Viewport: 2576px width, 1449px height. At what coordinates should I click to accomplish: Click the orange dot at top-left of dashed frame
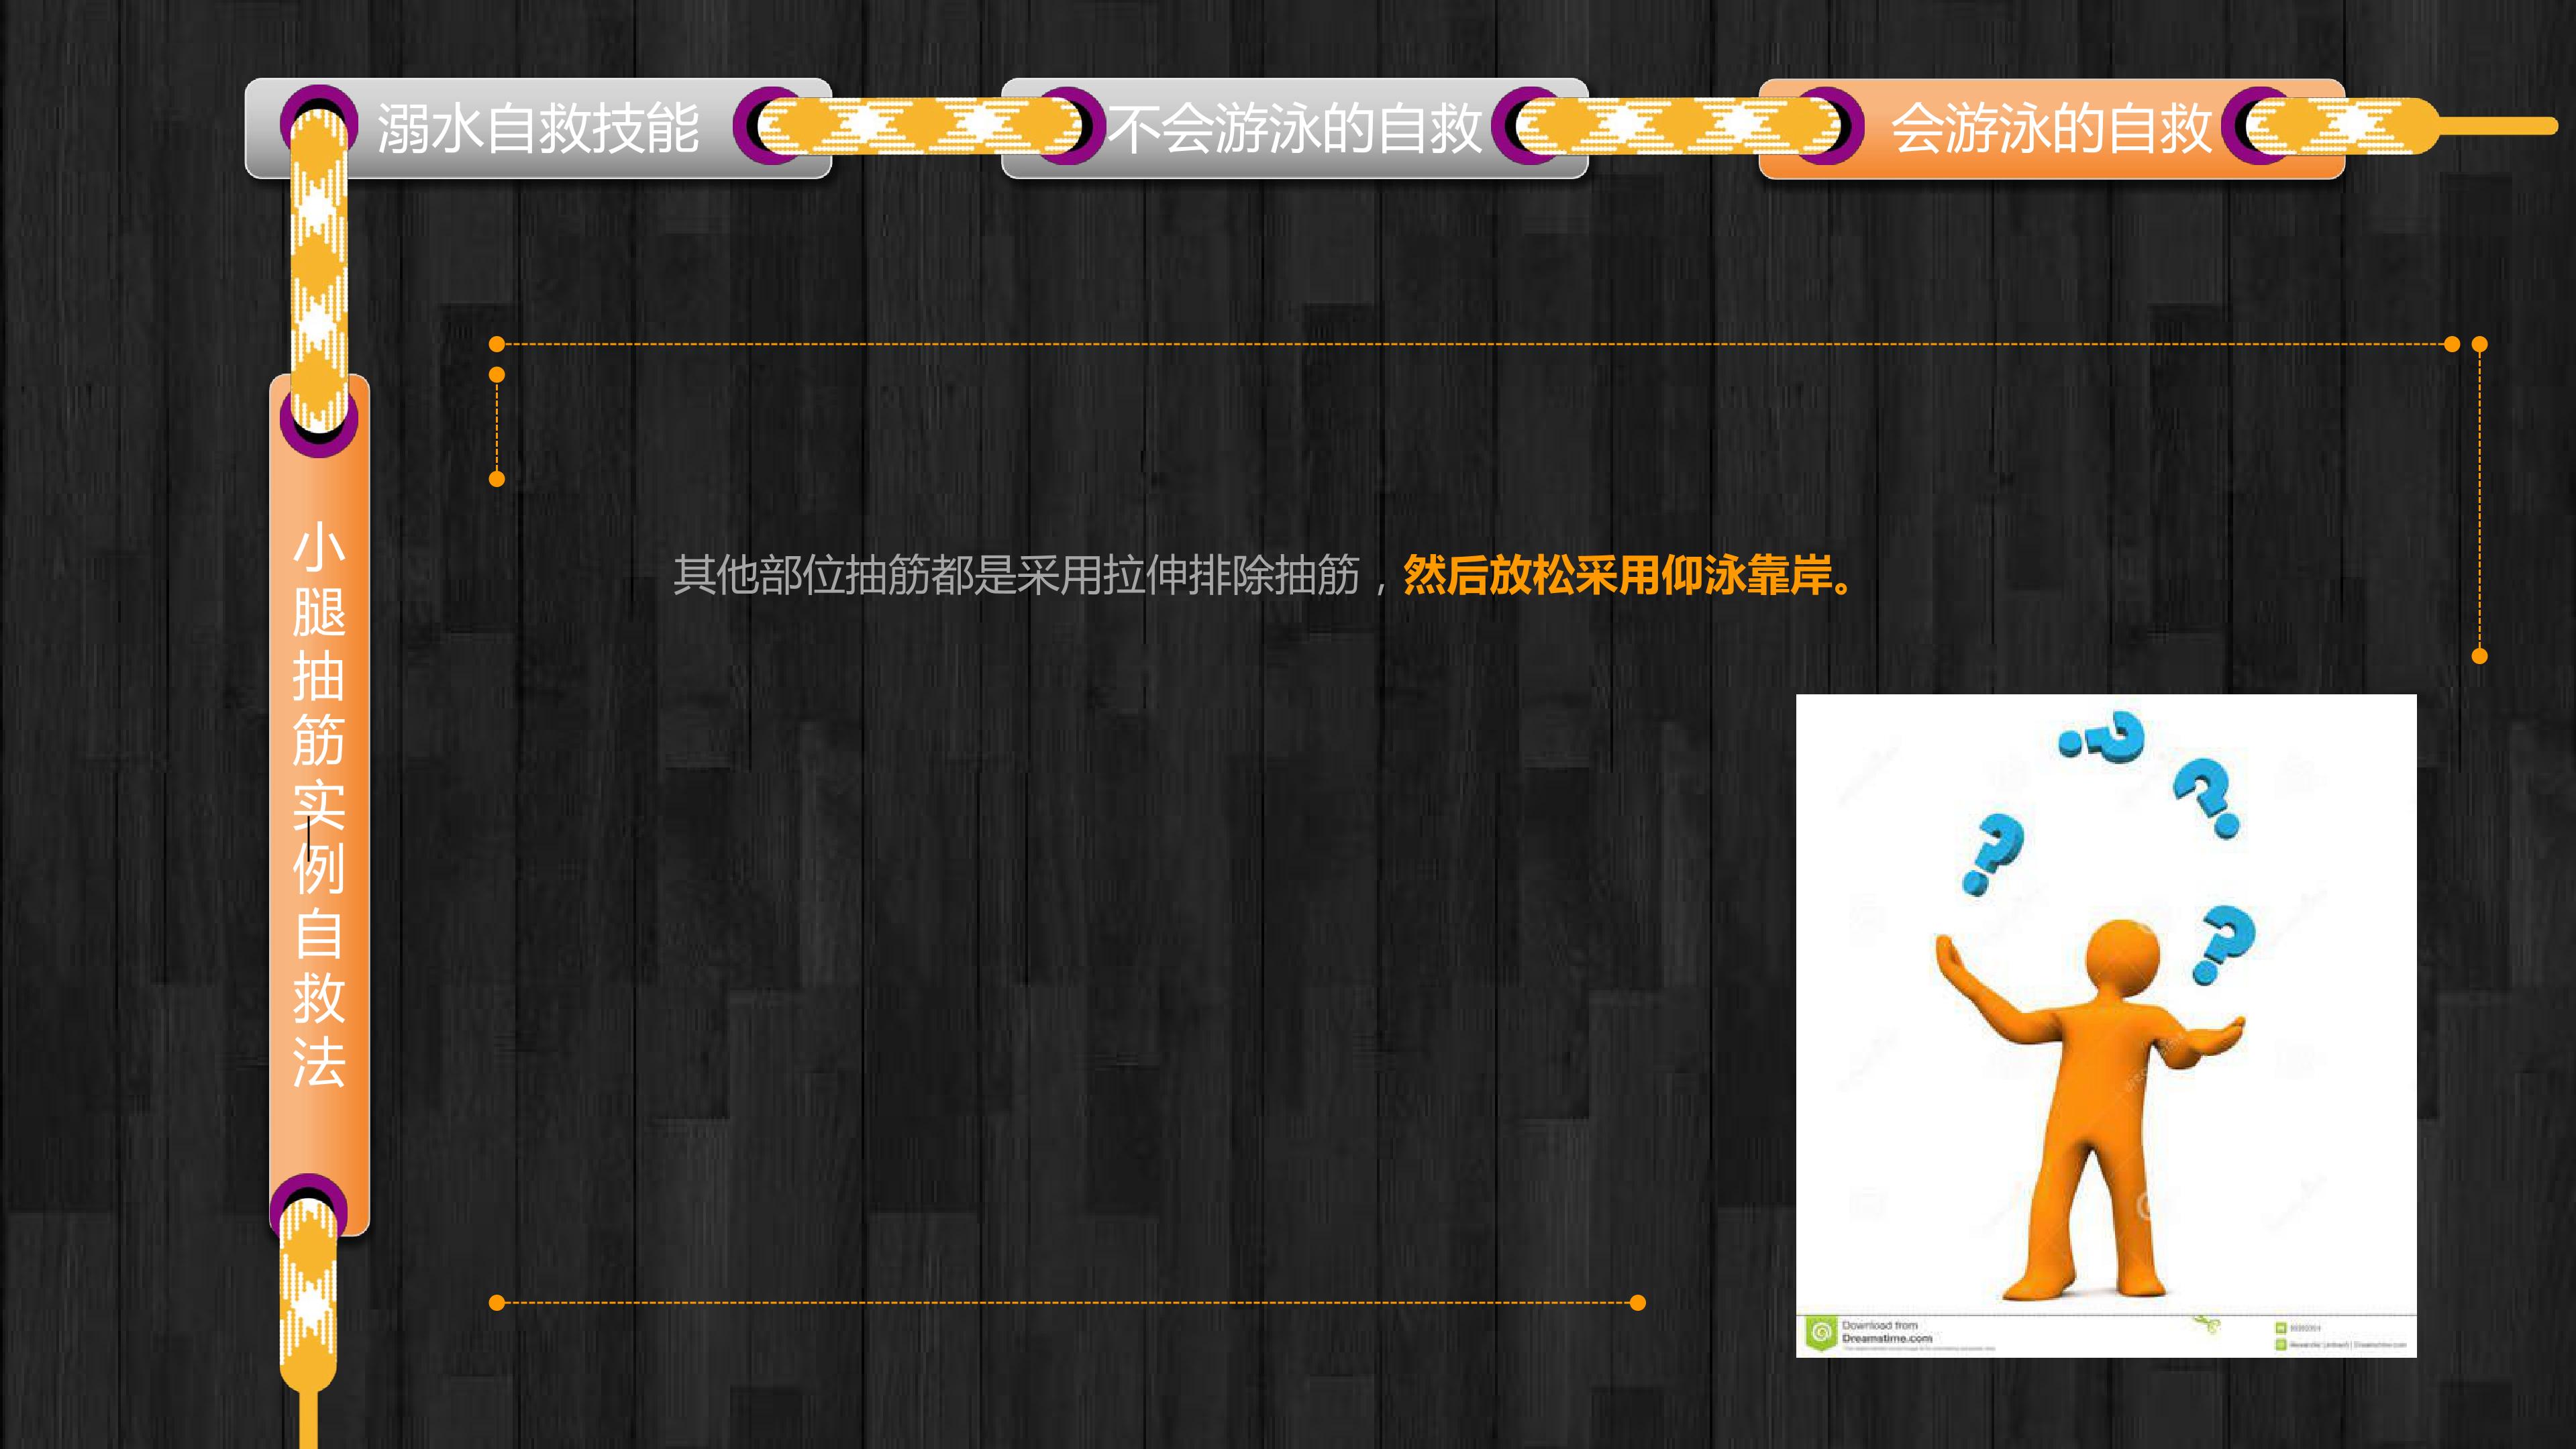click(x=497, y=344)
